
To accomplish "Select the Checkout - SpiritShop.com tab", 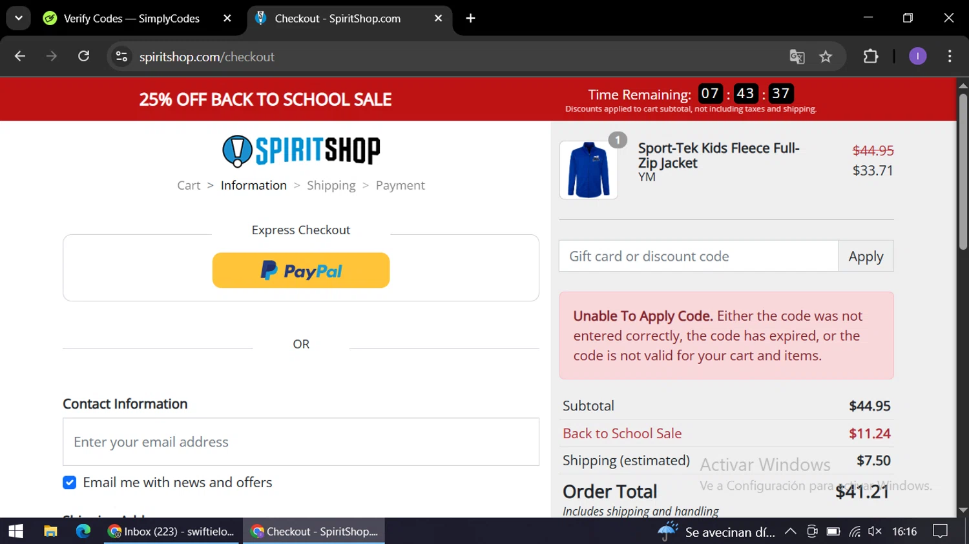I will (337, 18).
